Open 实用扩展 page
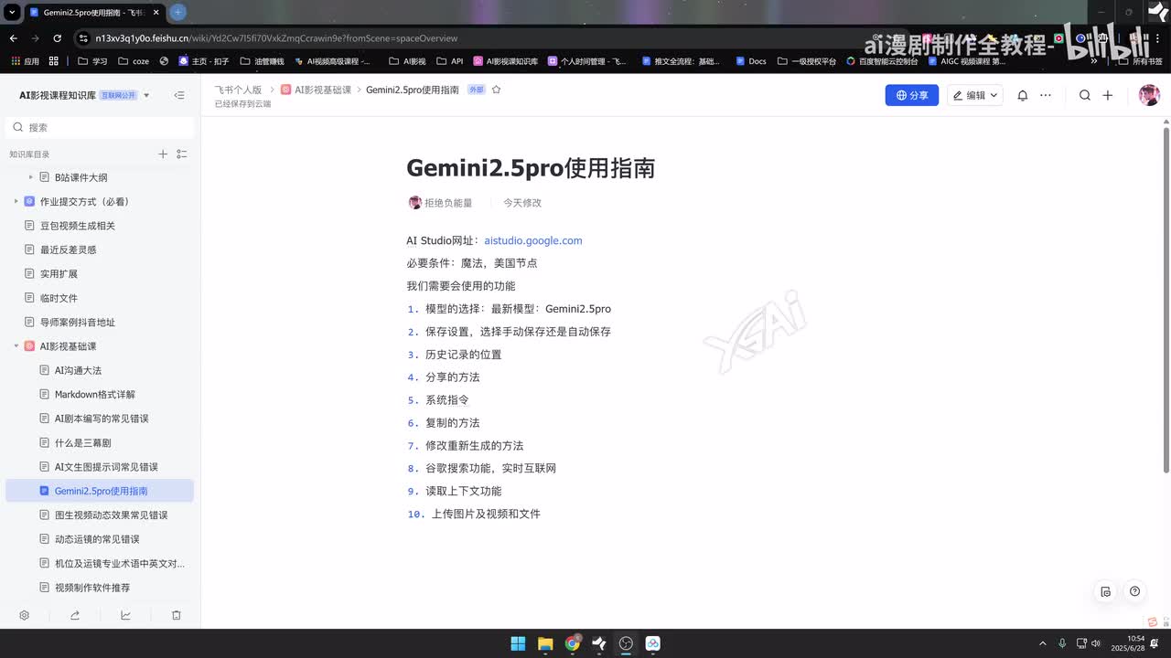The height and width of the screenshot is (658, 1171). (59, 273)
